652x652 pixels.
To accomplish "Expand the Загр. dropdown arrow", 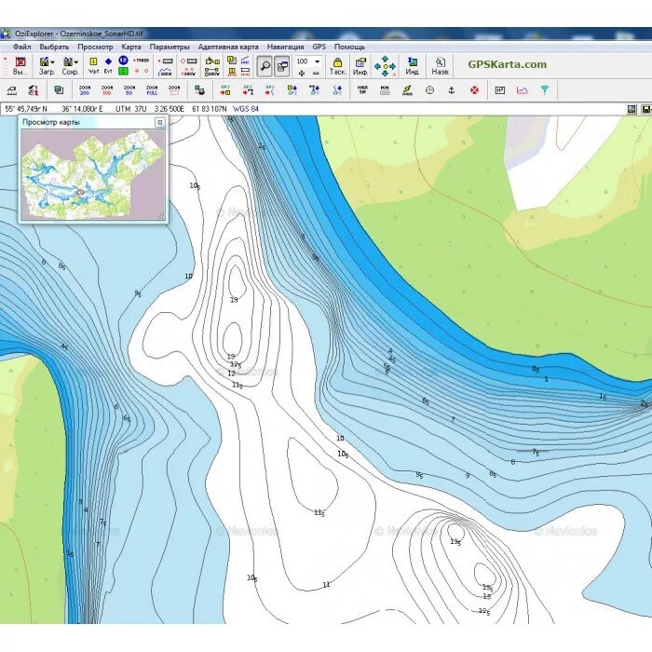I will pyautogui.click(x=53, y=62).
